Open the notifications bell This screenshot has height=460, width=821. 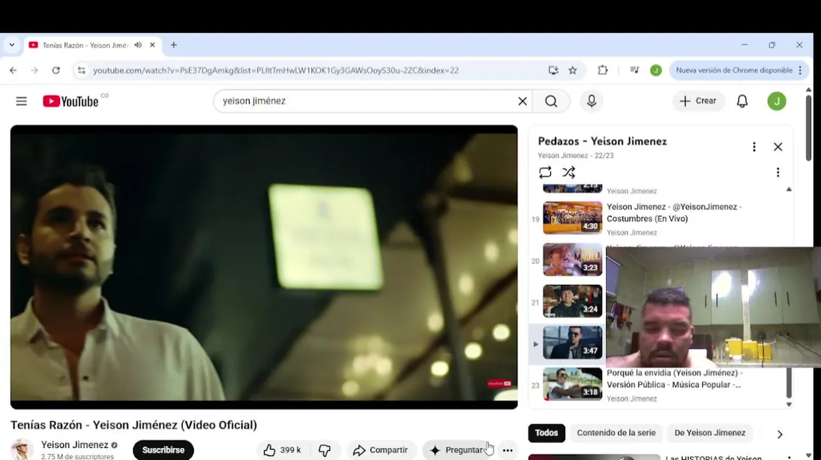click(742, 101)
